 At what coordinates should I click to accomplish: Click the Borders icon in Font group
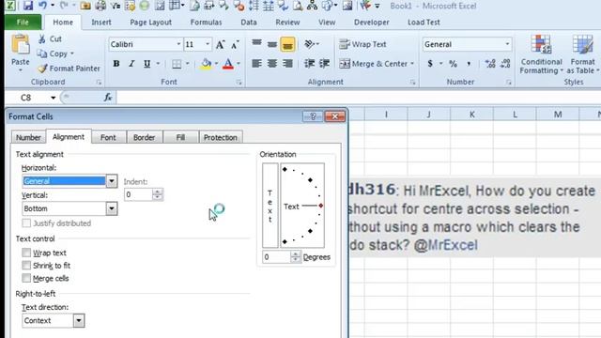click(x=177, y=64)
